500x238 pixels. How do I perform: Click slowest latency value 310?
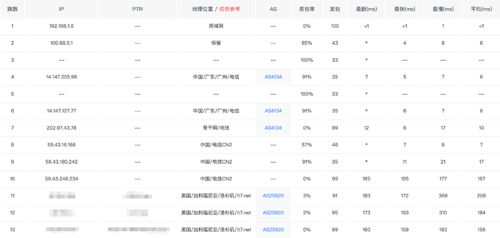(443, 212)
